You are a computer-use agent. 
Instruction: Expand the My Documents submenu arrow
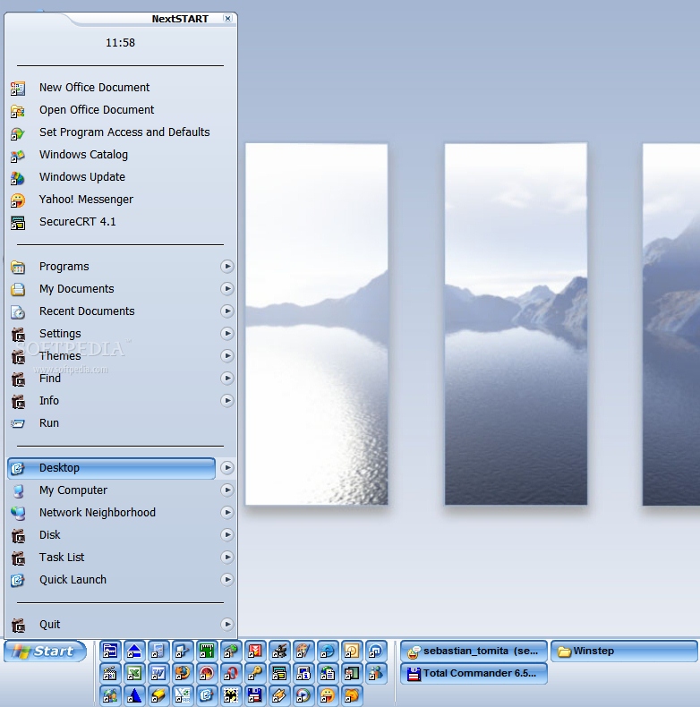[227, 288]
